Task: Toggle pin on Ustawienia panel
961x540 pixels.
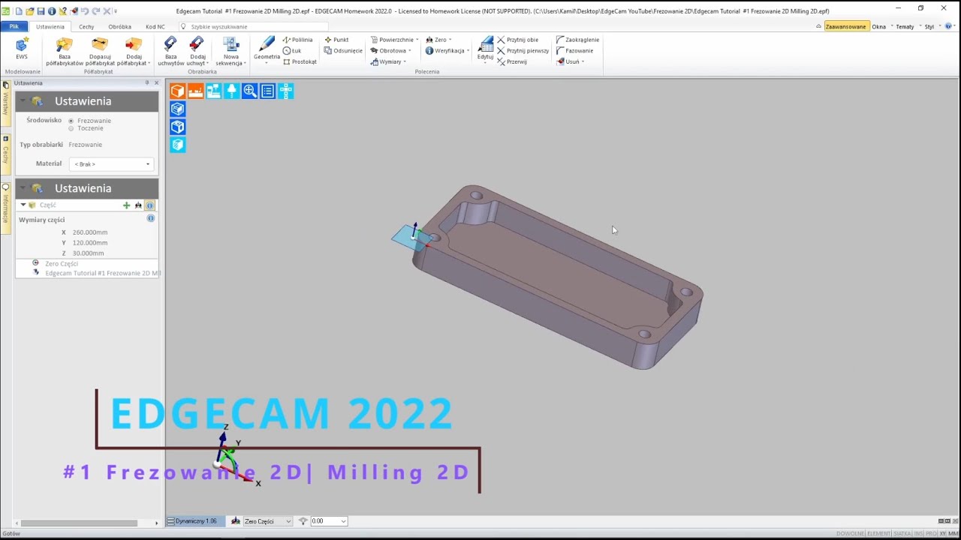Action: coord(147,82)
